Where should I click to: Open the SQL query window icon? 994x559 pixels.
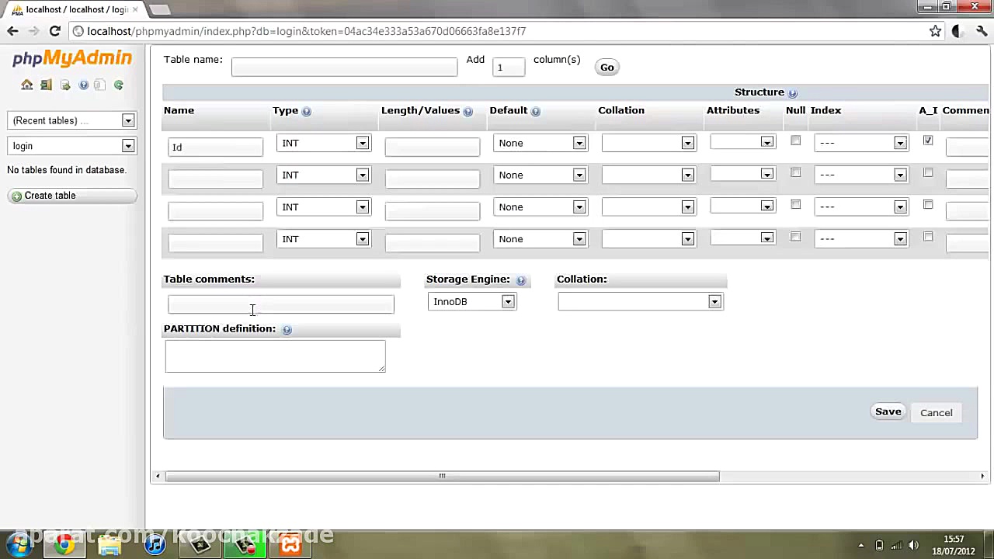click(65, 85)
